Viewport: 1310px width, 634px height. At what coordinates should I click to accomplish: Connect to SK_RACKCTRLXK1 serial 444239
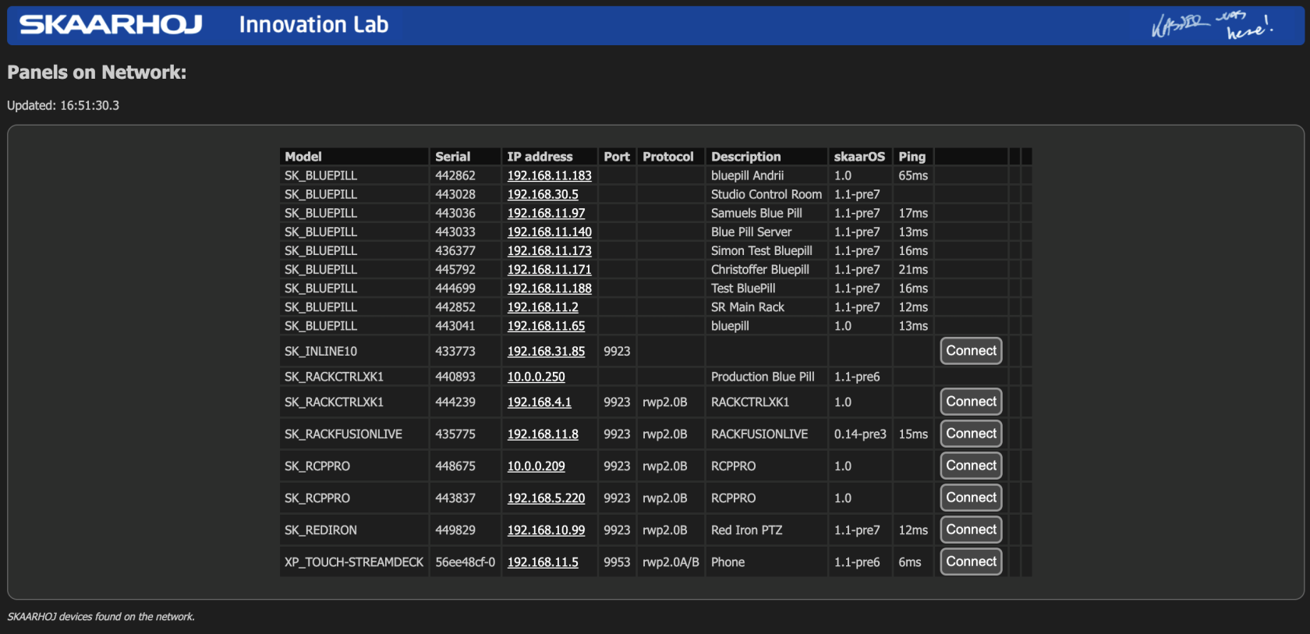pyautogui.click(x=971, y=402)
